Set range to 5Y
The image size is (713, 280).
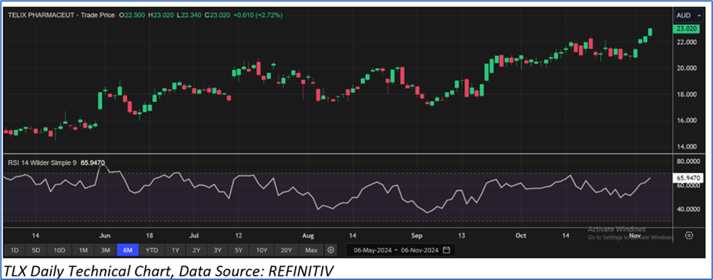tap(239, 250)
